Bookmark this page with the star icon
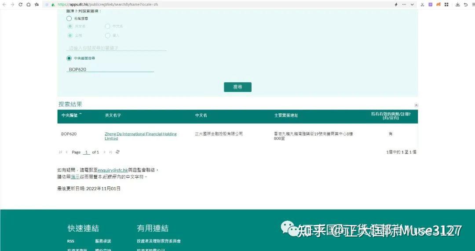475x251 pixels. [37, 4]
